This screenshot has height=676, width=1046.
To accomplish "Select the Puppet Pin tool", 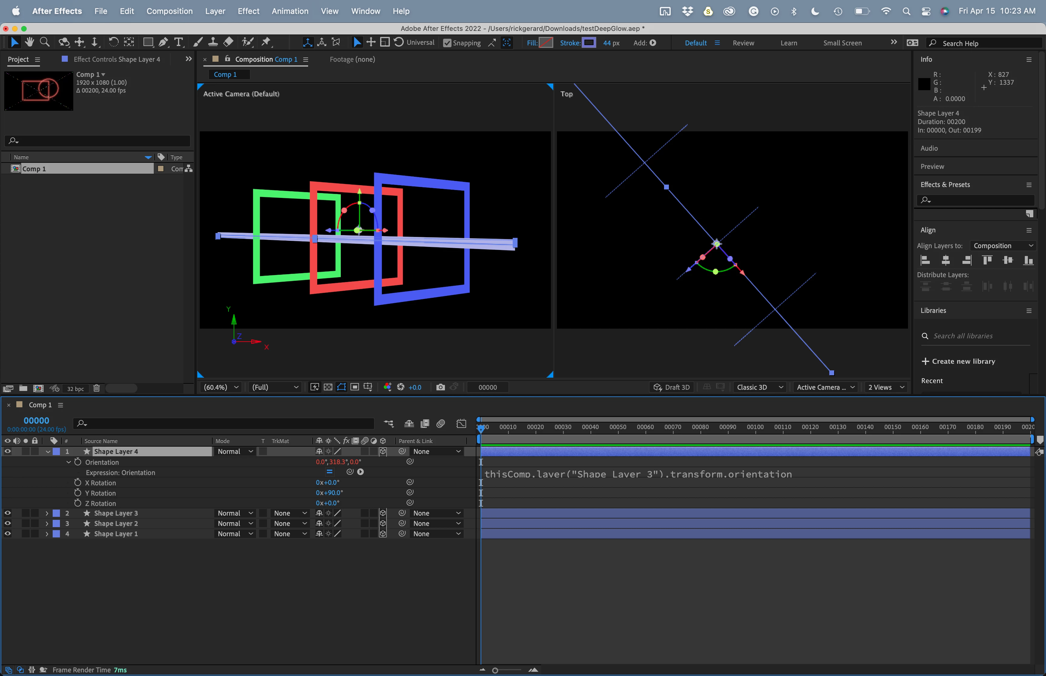I will [266, 42].
